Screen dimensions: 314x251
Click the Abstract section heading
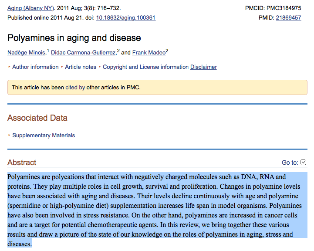(22, 163)
